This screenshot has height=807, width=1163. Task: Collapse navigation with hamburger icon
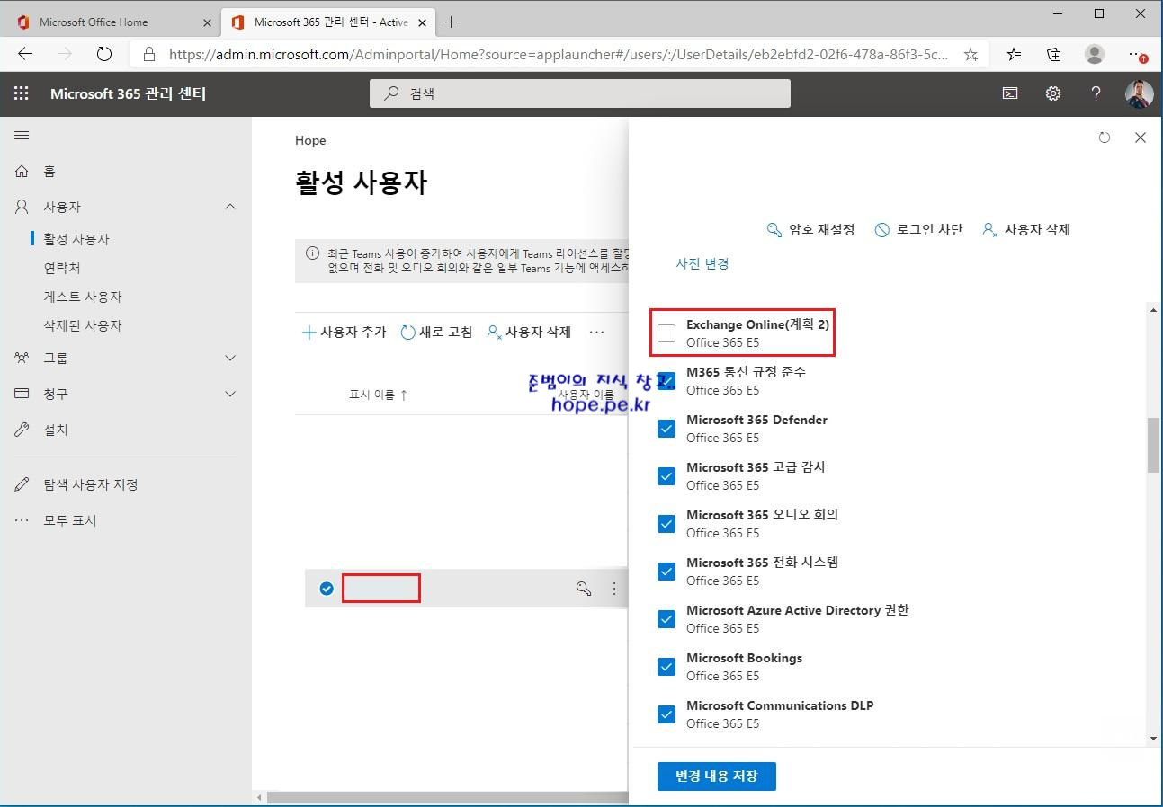pos(22,136)
